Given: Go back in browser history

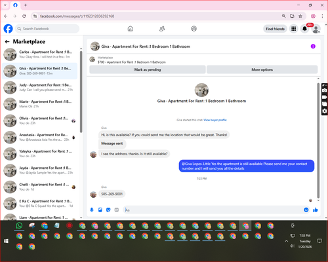Looking at the screenshot, I should pyautogui.click(x=6, y=16).
